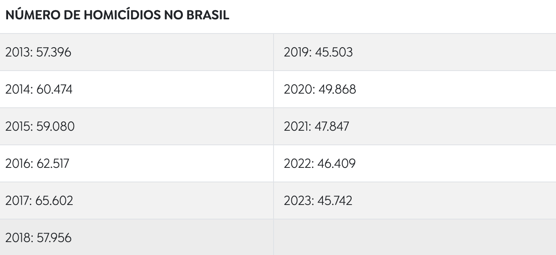Select the 2013: 57.396 cell
Image resolution: width=556 pixels, height=255 pixels.
point(137,52)
